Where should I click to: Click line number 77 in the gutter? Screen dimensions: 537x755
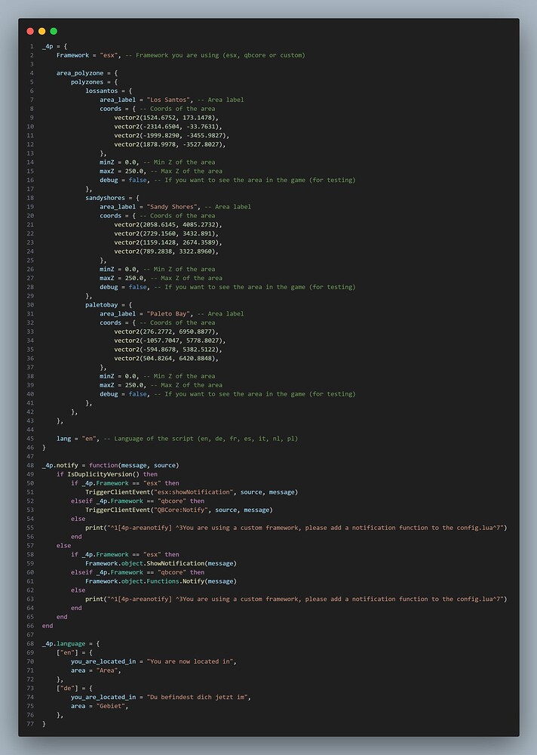pos(30,724)
